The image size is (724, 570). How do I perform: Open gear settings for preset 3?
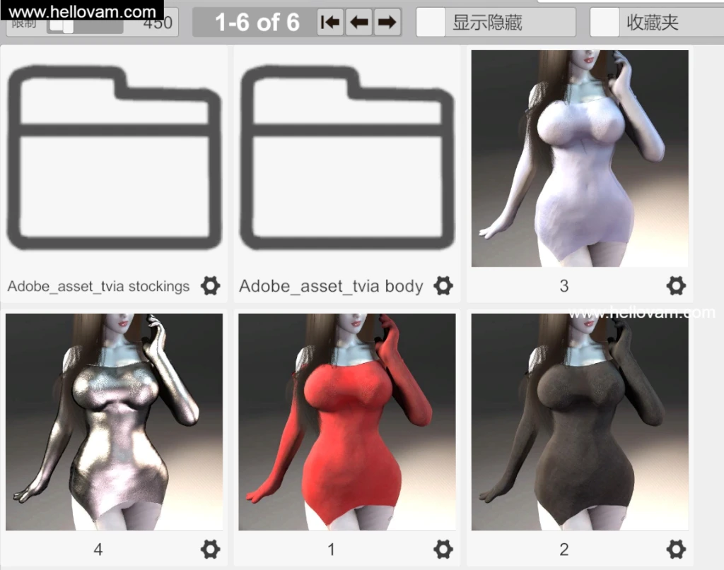coord(675,285)
